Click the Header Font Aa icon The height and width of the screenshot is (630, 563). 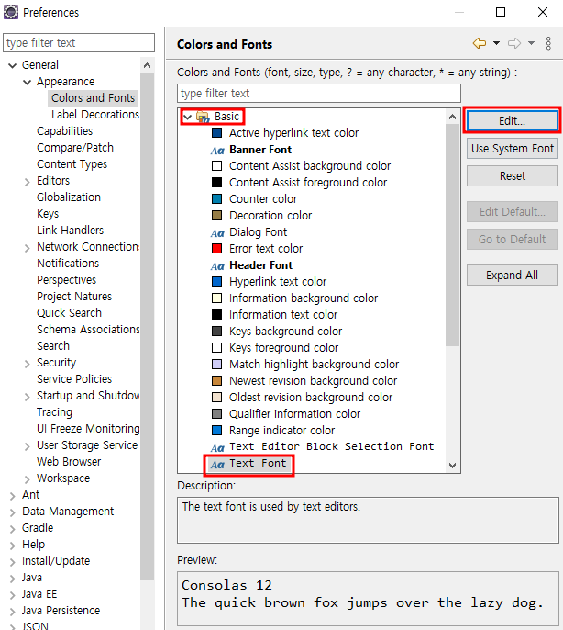217,265
